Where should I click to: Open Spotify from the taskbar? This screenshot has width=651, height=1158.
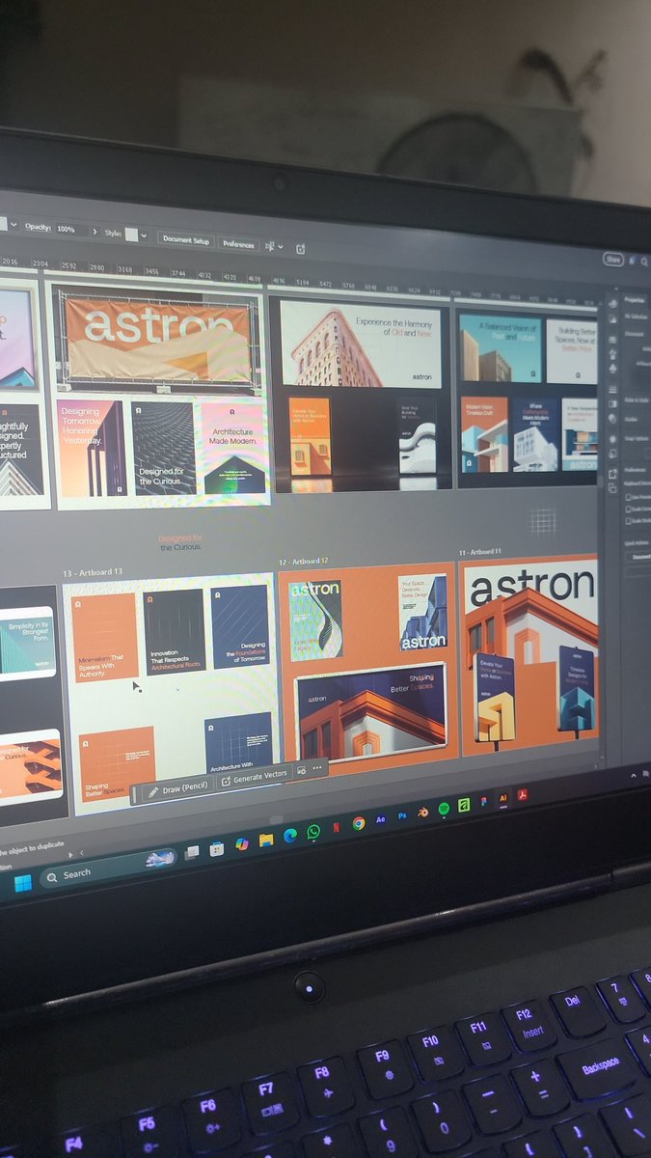pyautogui.click(x=444, y=808)
